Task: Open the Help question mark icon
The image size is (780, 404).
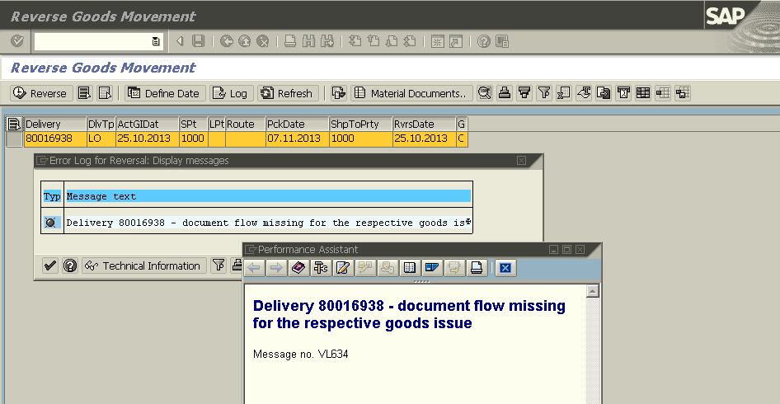Action: click(483, 41)
